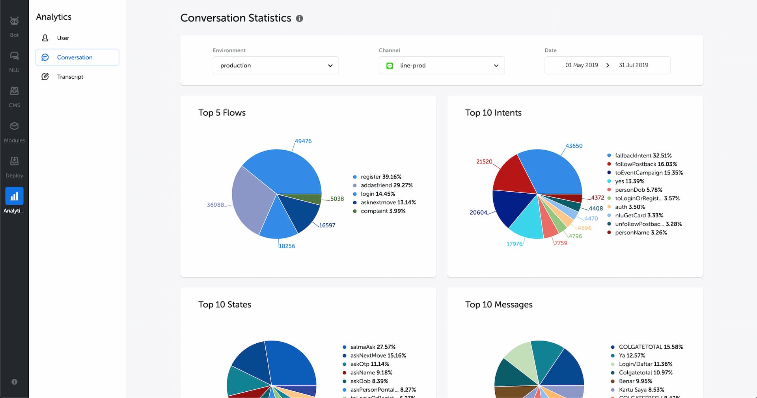Click the 17976 intents pie label

(515, 244)
